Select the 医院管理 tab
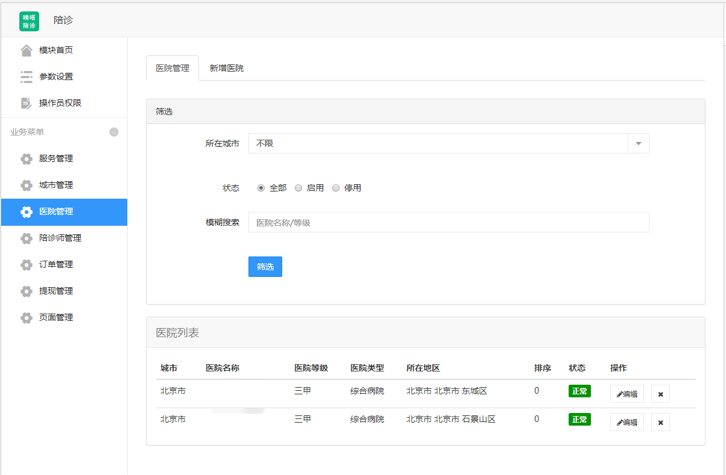 pyautogui.click(x=172, y=69)
